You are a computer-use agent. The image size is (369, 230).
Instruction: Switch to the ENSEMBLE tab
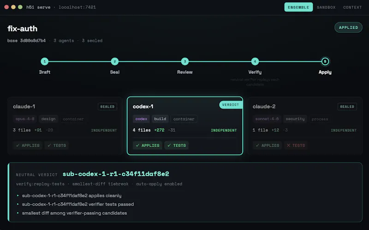coord(298,7)
